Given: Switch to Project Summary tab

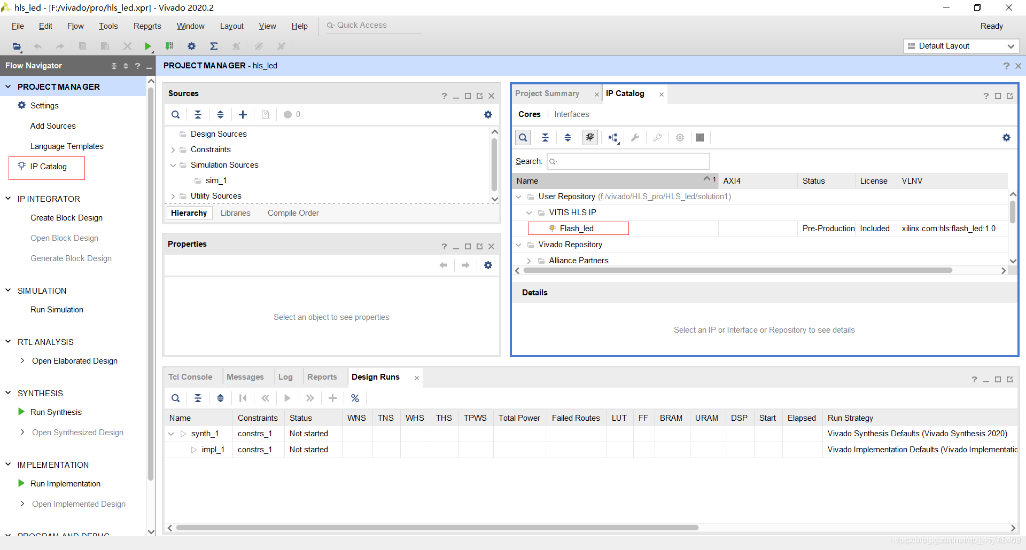Looking at the screenshot, I should coord(547,93).
